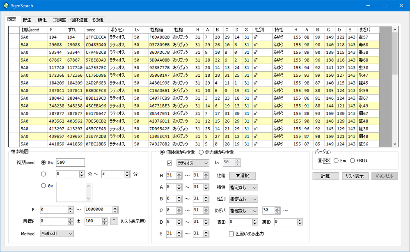Click the ± range stepper showing 100
The width and height of the screenshot is (410, 252).
pos(96,221)
